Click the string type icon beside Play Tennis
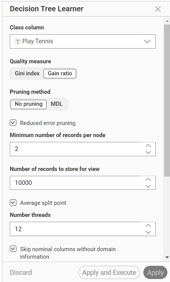 18,41
